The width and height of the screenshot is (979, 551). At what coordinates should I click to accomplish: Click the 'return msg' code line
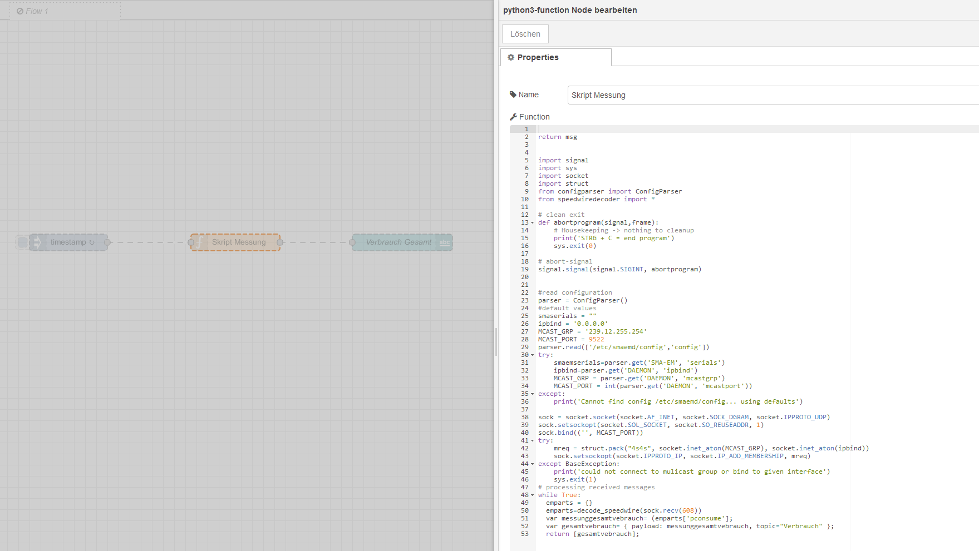[558, 137]
